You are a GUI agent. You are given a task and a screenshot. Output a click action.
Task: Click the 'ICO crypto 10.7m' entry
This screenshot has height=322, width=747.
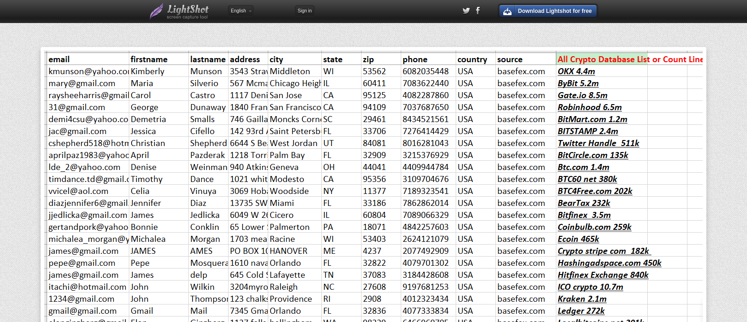pos(590,287)
